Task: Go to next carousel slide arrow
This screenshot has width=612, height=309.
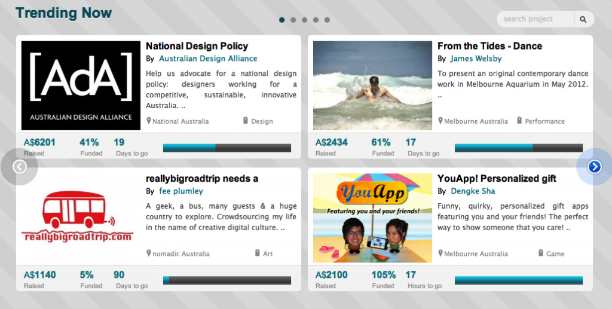Action: coord(594,167)
